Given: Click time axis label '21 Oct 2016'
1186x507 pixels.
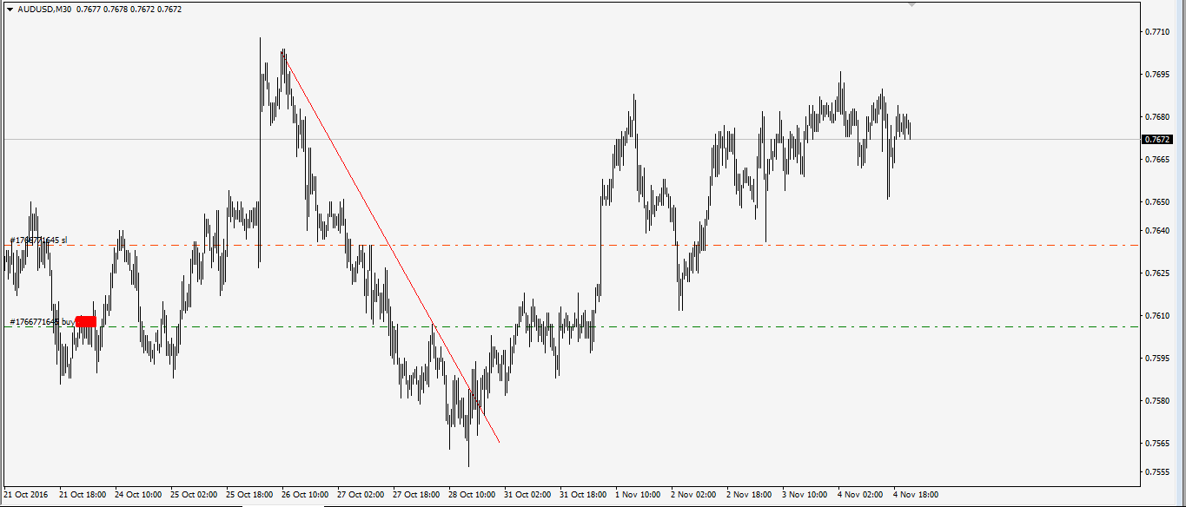Looking at the screenshot, I should [27, 494].
